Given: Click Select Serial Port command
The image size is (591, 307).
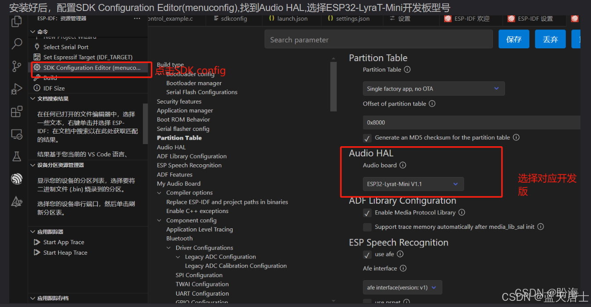Looking at the screenshot, I should (x=66, y=47).
